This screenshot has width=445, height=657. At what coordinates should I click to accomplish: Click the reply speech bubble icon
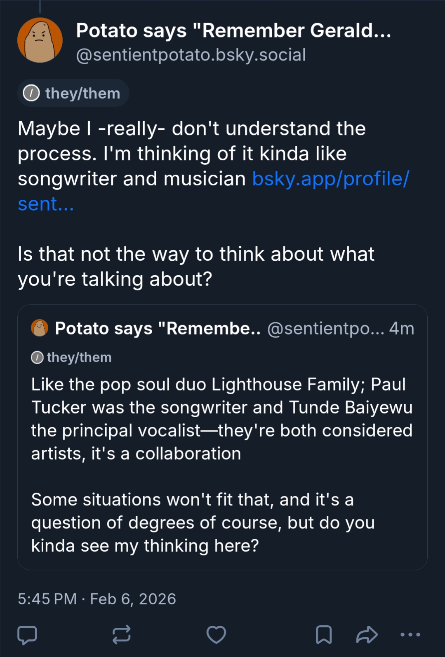27,635
